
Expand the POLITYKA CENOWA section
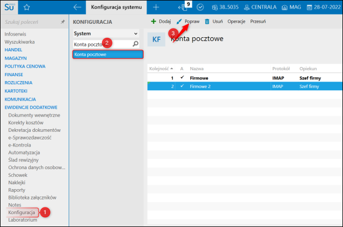coord(25,66)
